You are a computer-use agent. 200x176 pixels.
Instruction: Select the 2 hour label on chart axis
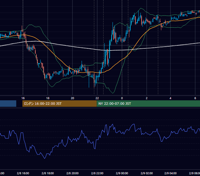pos(147,98)
